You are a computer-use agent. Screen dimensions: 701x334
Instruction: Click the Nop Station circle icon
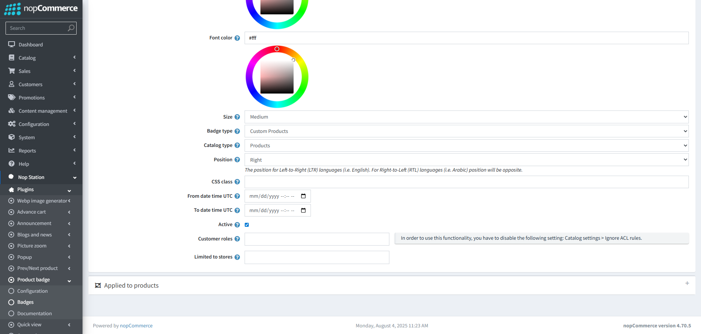coord(11,177)
